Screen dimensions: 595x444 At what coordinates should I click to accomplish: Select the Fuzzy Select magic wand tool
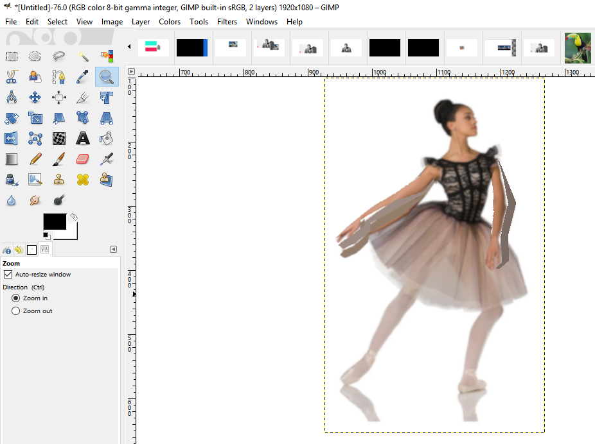83,57
